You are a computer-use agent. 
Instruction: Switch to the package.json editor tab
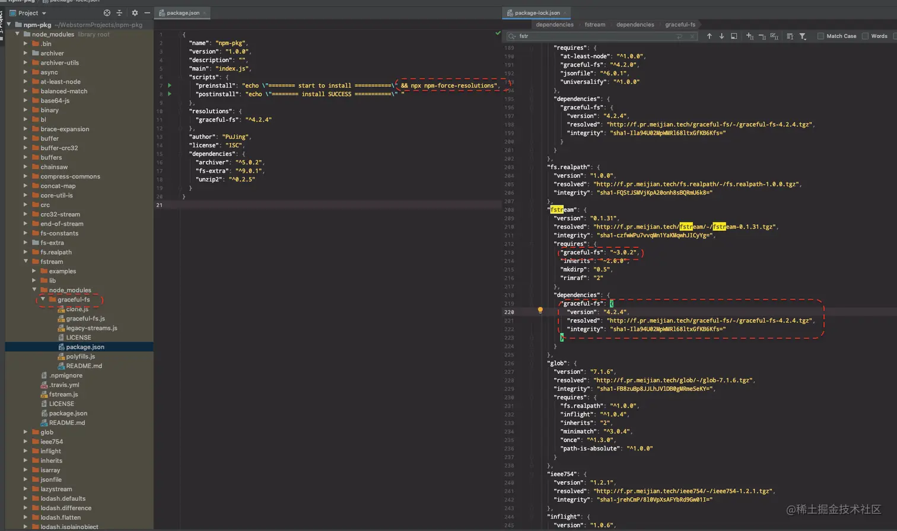[x=183, y=12]
